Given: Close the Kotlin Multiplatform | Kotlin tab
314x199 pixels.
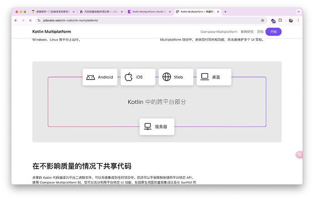Looking at the screenshot, I should click(170, 12).
